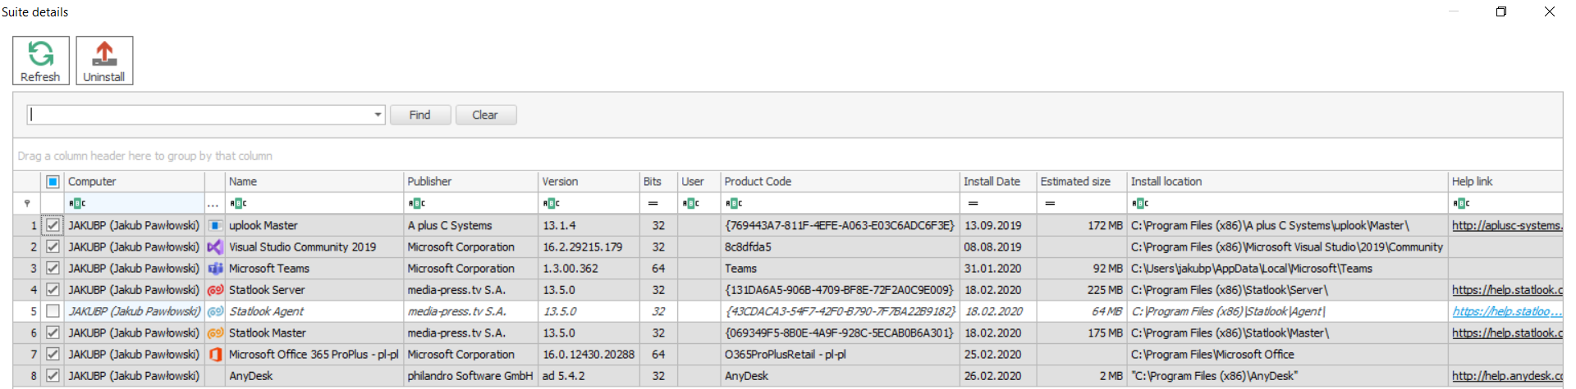Viewport: 1576px width, 389px height.
Task: Restore the Suite details window
Action: click(x=1501, y=11)
